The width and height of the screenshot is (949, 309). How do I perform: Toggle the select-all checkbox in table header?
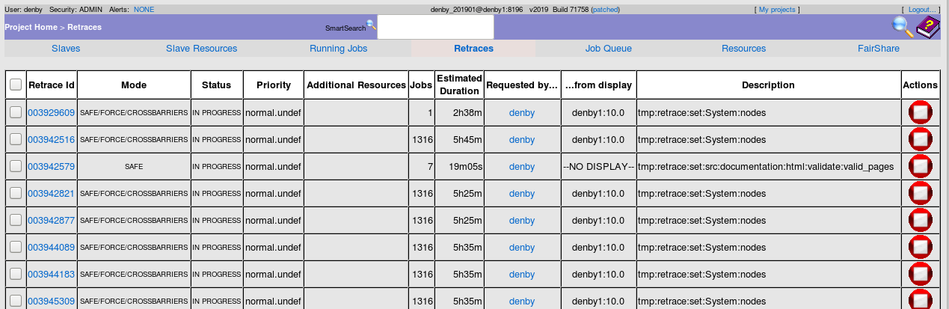[x=16, y=85]
